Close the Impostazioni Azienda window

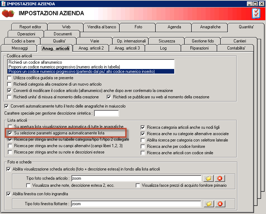[x=261, y=4]
